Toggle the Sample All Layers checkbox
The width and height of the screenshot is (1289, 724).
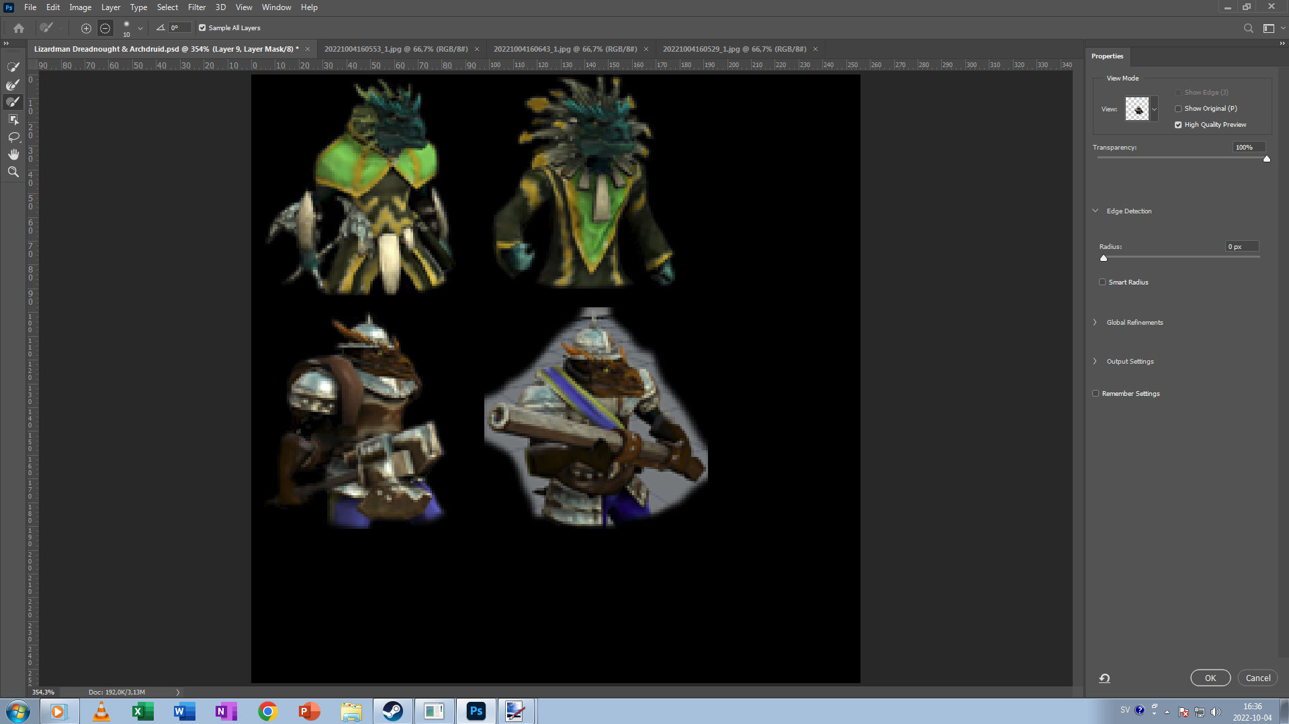point(202,28)
